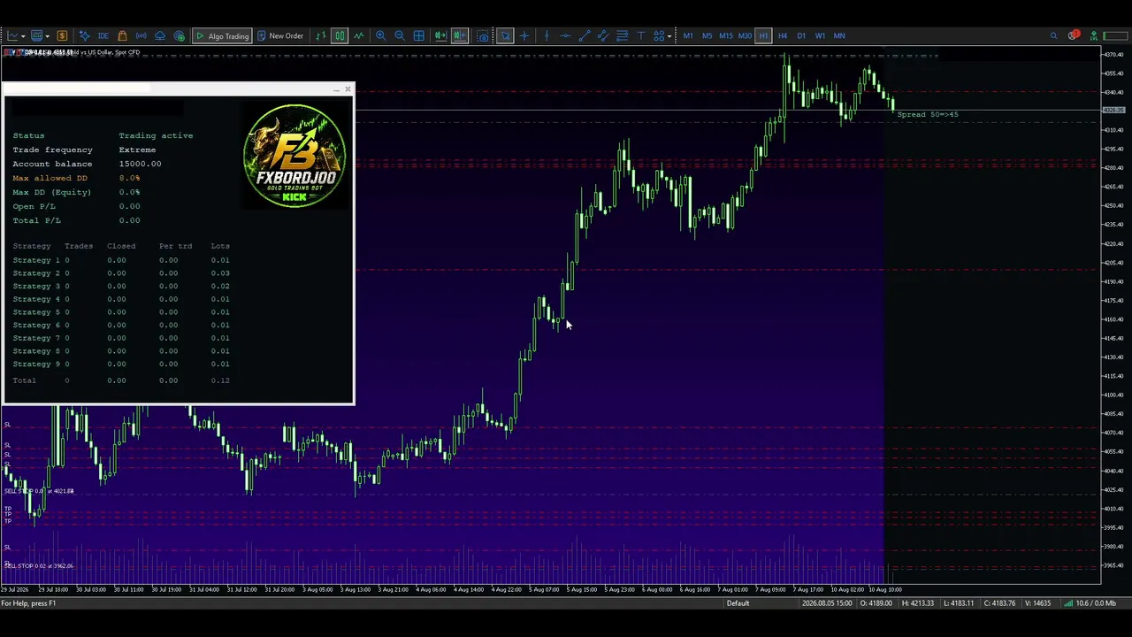The image size is (1132, 637).
Task: Select the Fibonacci retracement tool
Action: point(623,35)
